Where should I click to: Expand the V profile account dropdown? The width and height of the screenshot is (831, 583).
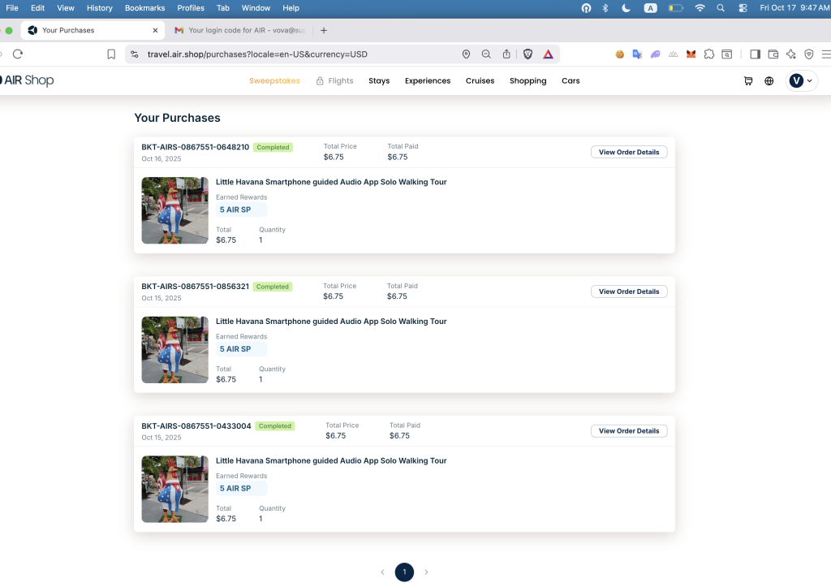point(801,81)
